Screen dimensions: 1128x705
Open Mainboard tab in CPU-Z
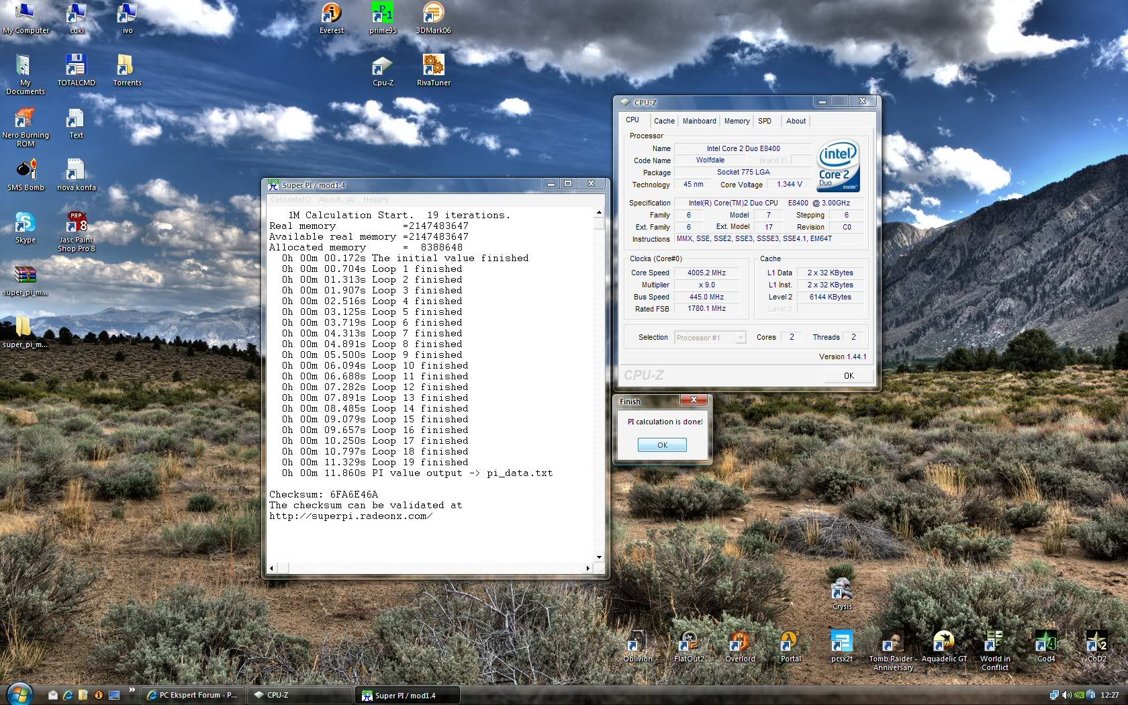click(x=699, y=121)
